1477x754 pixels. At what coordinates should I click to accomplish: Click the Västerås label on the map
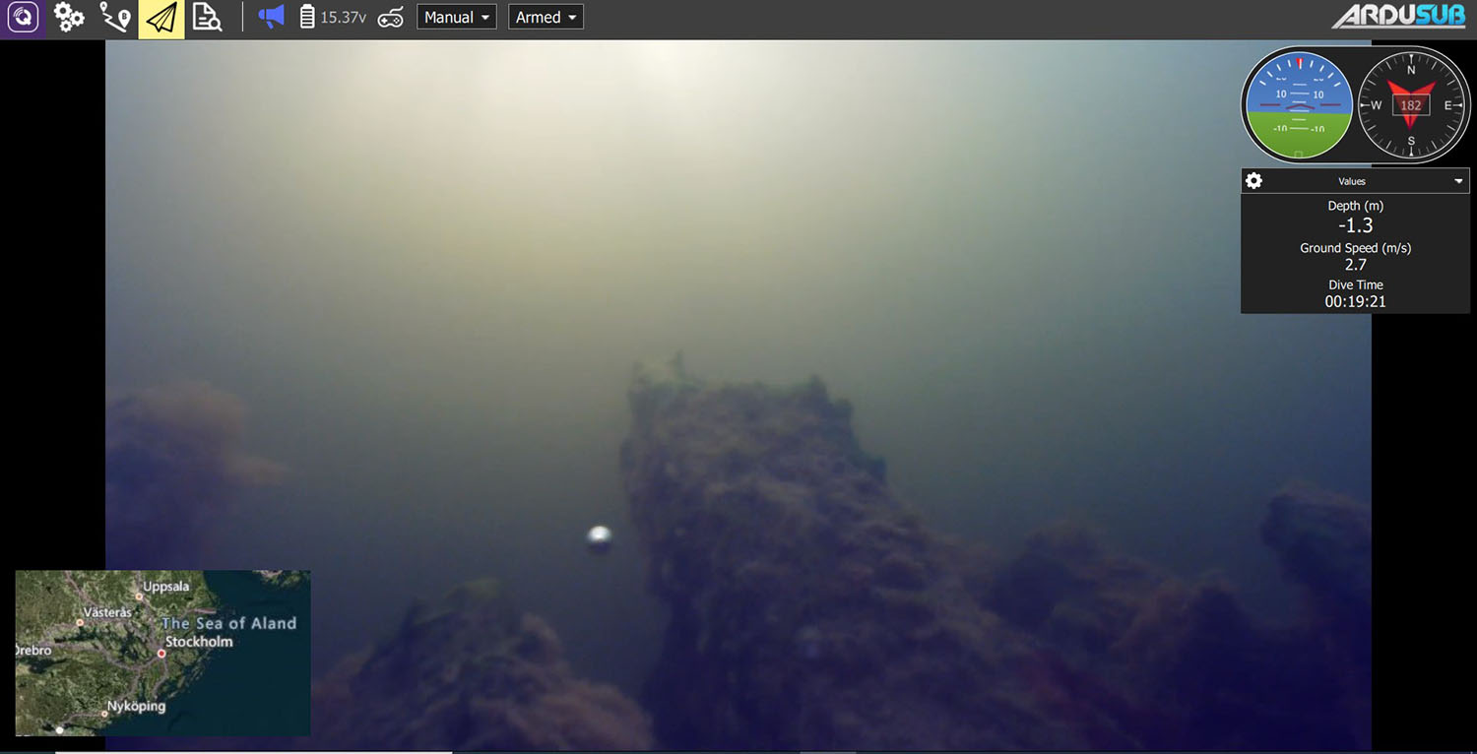pos(107,612)
